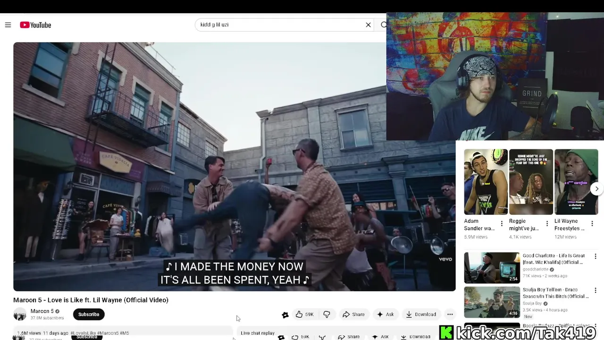This screenshot has width=604, height=340.
Task: Subscribe to the Maroon 5 channel
Action: [x=89, y=314]
